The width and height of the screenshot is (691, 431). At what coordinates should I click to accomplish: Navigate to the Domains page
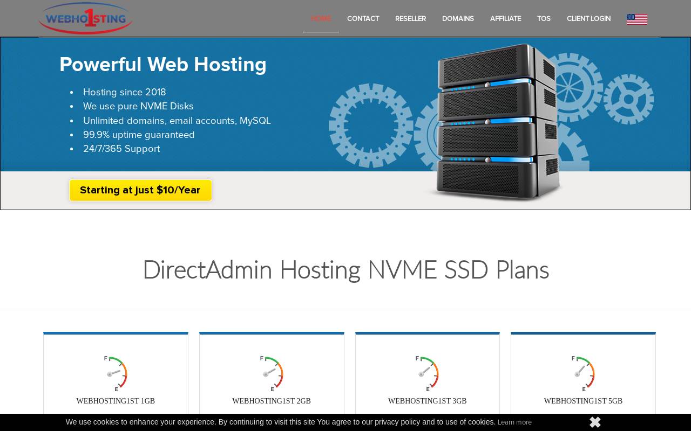458,19
